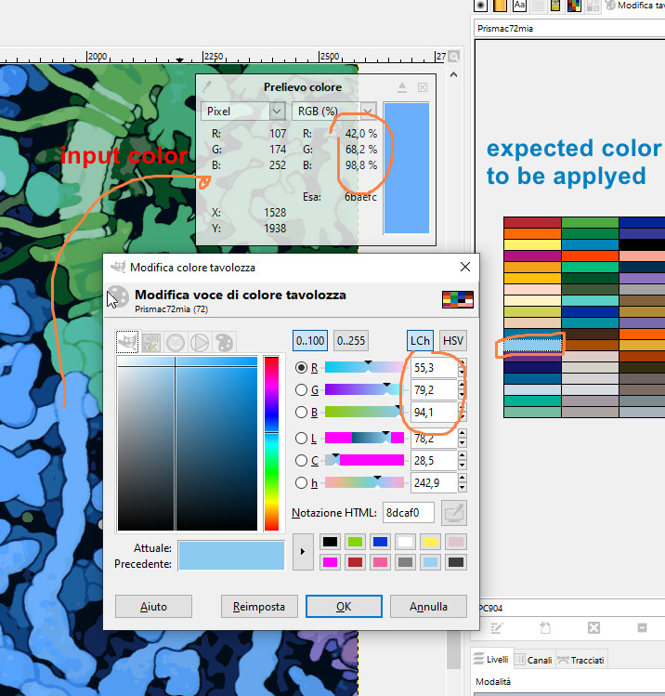Select the L lightness radio button
This screenshot has height=696, width=665.
[x=300, y=438]
